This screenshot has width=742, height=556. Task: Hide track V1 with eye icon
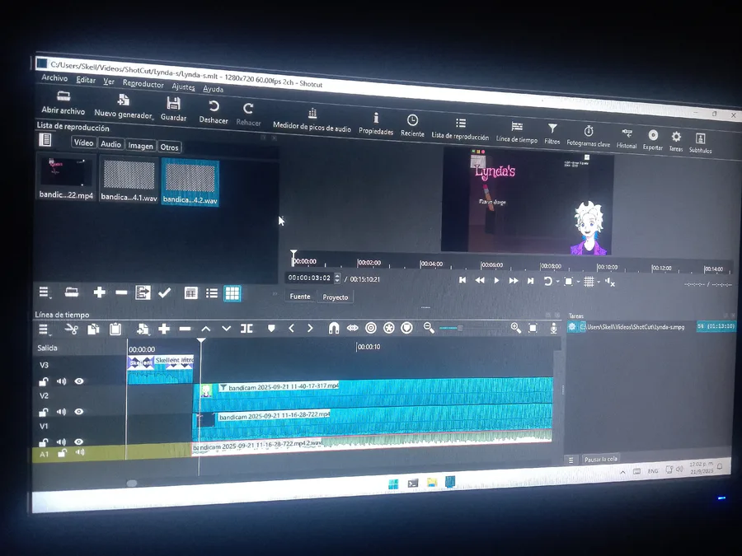point(79,442)
